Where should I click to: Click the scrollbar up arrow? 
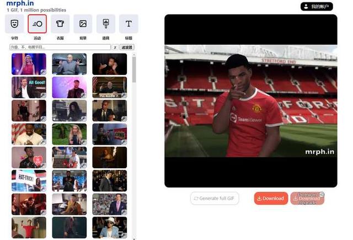(x=134, y=55)
